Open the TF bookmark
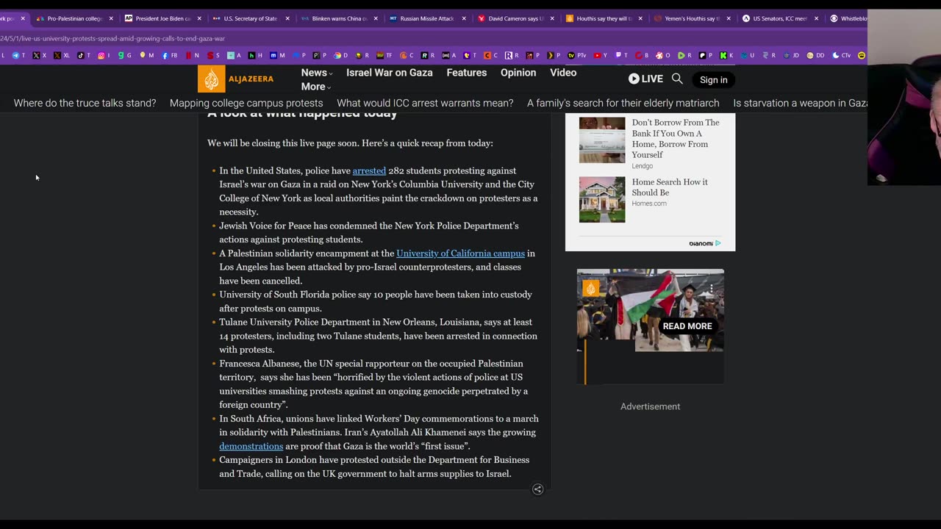Screen dimensions: 941x529 384,55
